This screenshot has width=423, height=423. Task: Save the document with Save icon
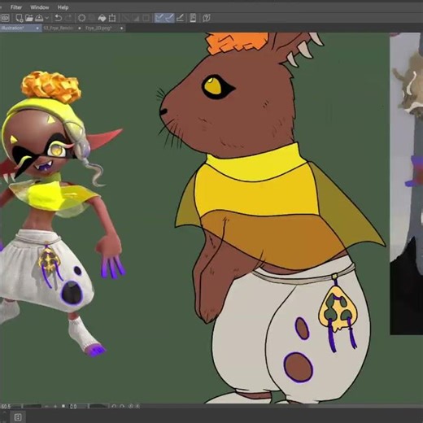click(39, 18)
